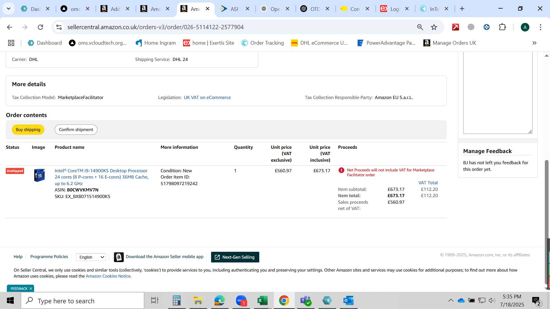The height and width of the screenshot is (309, 550).
Task: Click the Intel processor product thumbnail
Action: (39, 175)
